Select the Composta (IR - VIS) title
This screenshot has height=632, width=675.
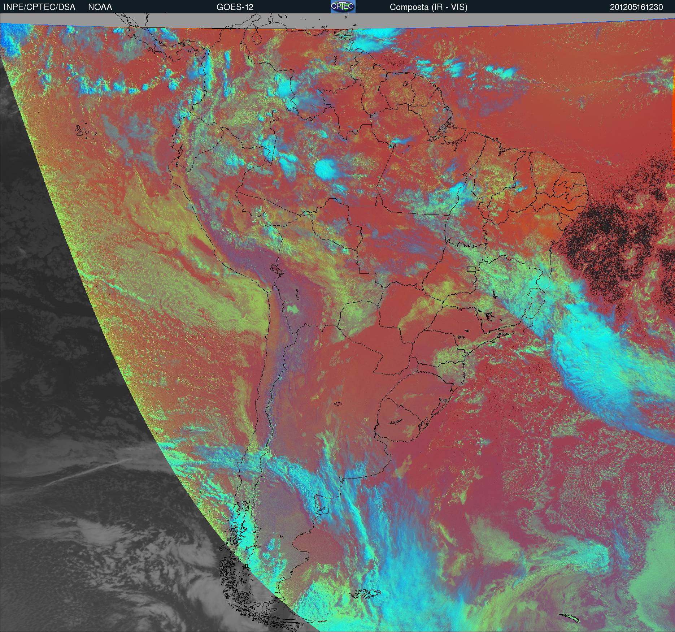428,7
